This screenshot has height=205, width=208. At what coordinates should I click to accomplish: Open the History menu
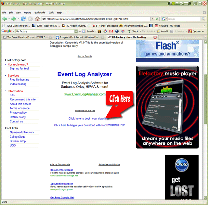pyautogui.click(x=28, y=13)
